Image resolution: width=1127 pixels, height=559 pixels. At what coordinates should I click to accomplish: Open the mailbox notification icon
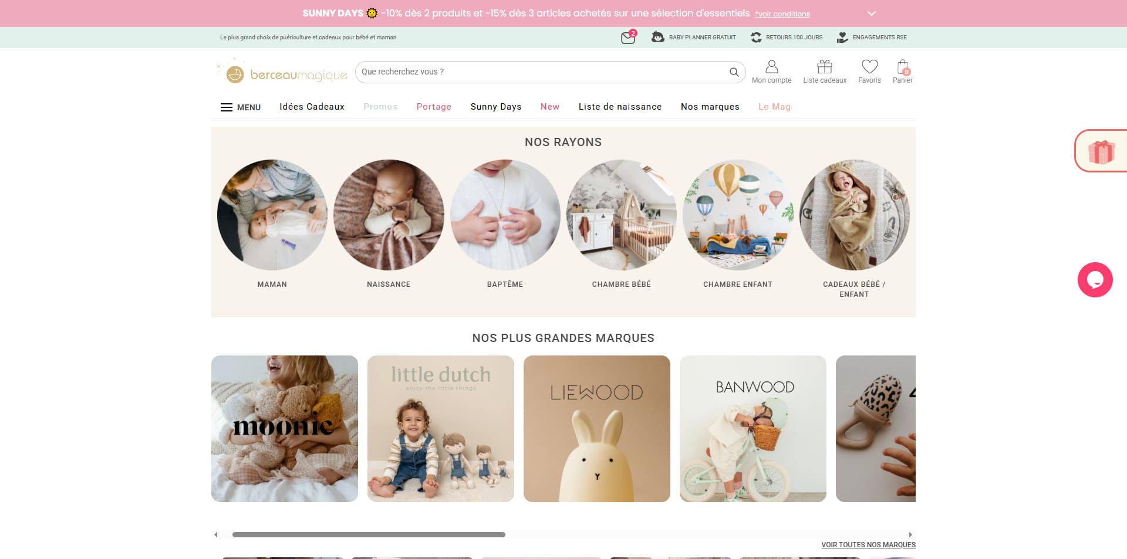(628, 38)
